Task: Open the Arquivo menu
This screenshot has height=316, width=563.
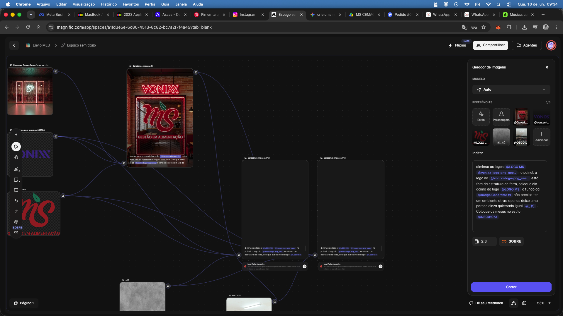Action: [x=43, y=4]
